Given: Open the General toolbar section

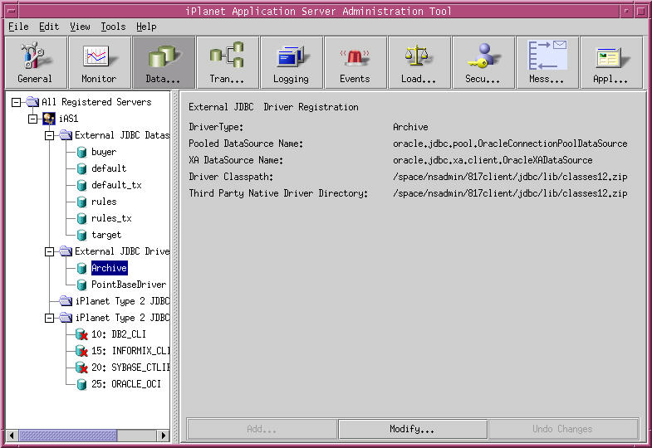Looking at the screenshot, I should pos(36,62).
